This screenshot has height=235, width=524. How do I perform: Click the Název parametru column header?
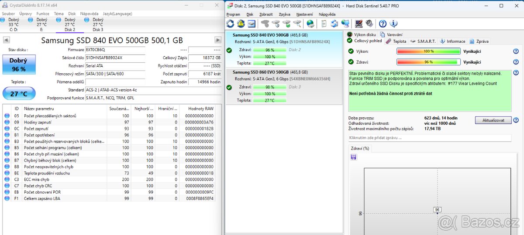pos(65,108)
